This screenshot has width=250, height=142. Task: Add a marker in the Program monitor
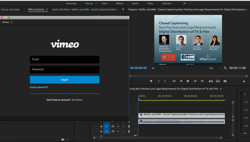click(x=151, y=81)
